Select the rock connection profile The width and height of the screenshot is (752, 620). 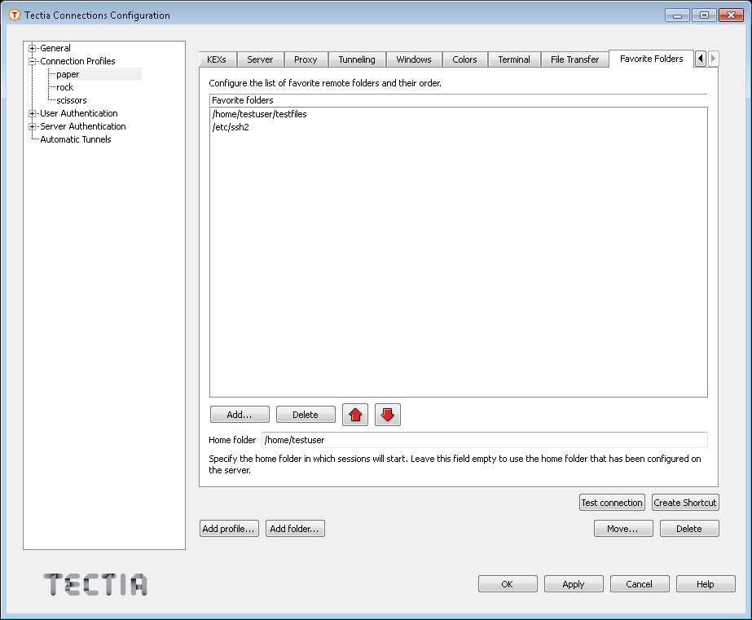click(64, 86)
